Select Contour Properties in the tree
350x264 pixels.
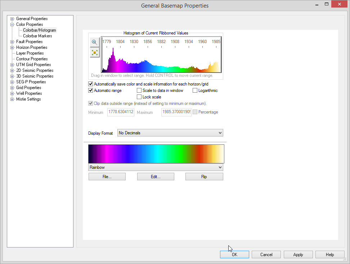point(32,59)
